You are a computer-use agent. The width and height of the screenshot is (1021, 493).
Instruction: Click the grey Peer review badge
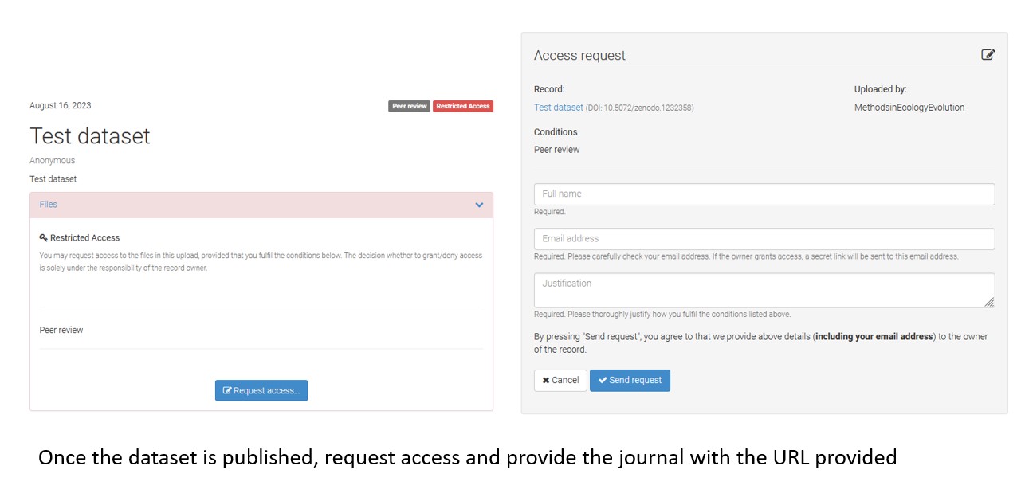click(409, 106)
